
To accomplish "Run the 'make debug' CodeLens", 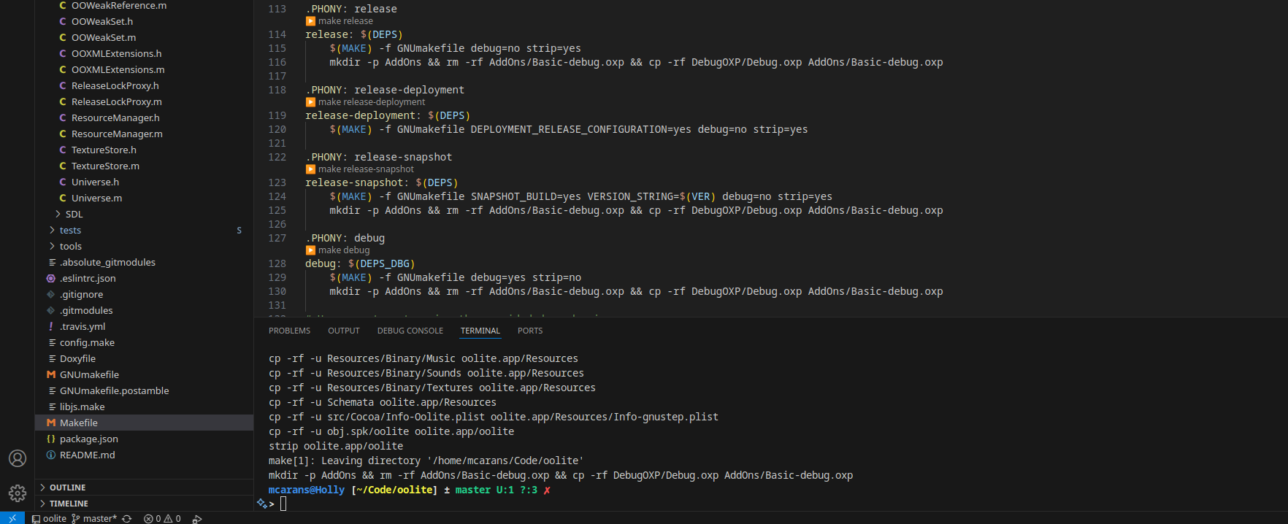I will [x=344, y=250].
